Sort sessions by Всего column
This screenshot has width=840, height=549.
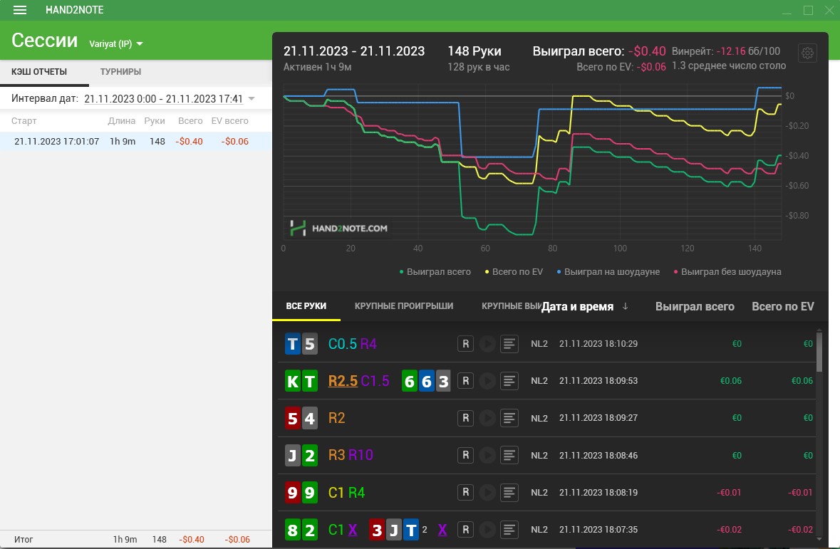point(190,121)
